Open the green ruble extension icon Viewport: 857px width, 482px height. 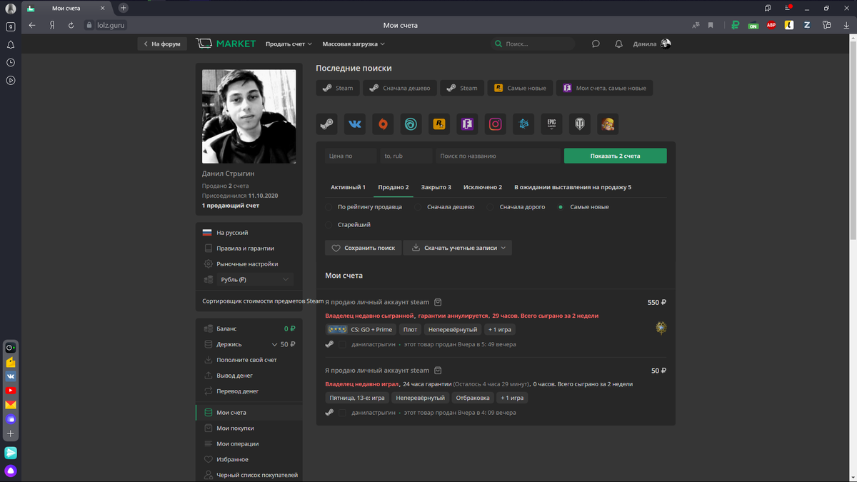click(735, 25)
